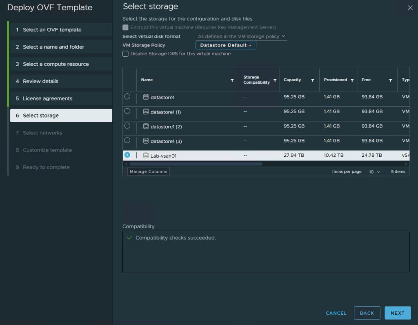Change the Items per page dropdown
The image size is (418, 325).
[374, 172]
